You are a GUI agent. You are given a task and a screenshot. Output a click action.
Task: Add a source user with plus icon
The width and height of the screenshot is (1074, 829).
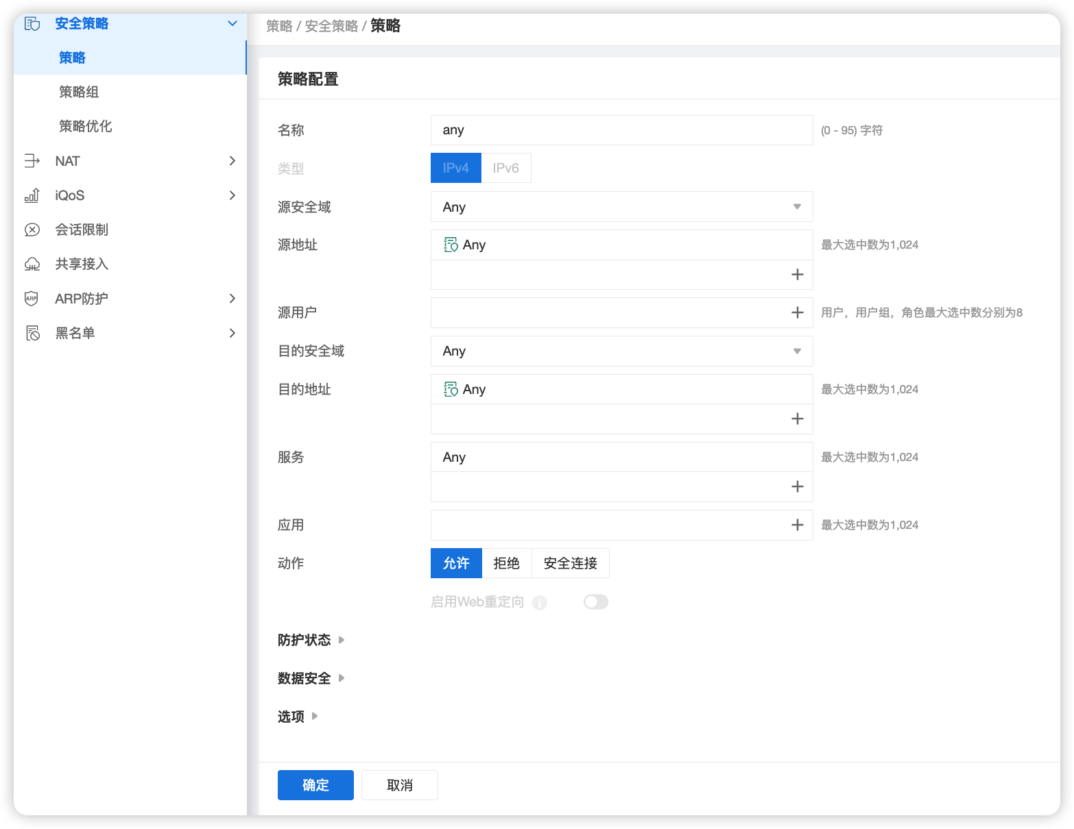click(x=797, y=312)
